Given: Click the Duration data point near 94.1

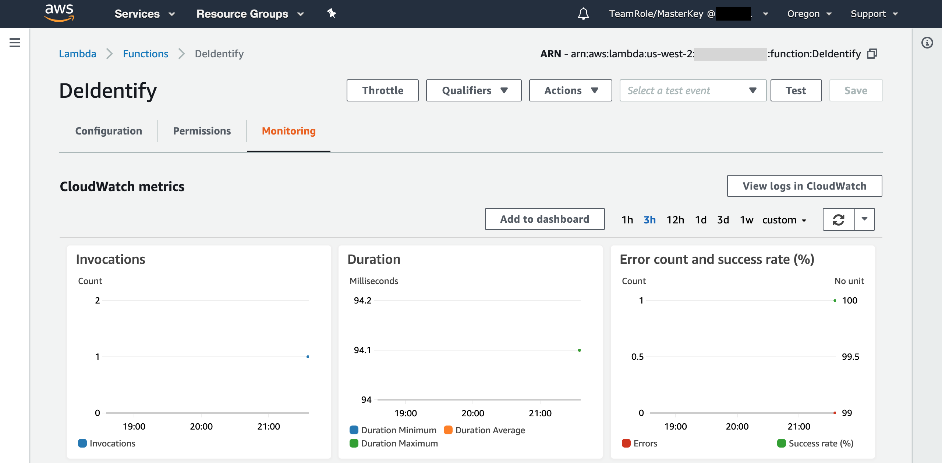Looking at the screenshot, I should point(580,350).
